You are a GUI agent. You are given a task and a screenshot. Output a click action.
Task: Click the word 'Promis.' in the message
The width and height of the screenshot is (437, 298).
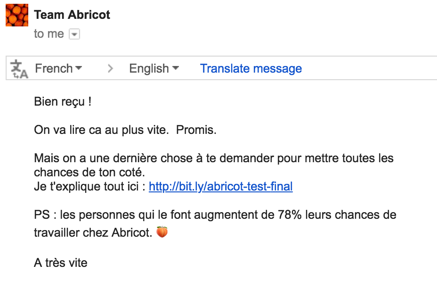click(196, 130)
